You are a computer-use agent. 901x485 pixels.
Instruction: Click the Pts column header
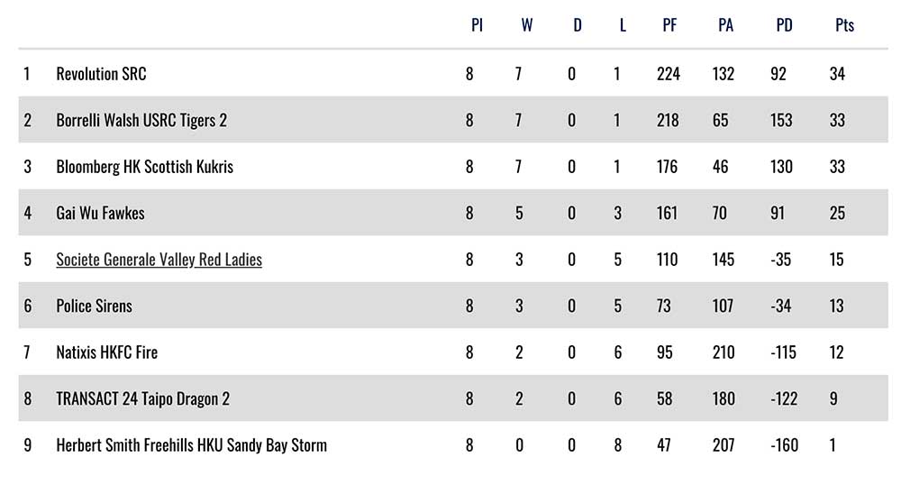click(844, 25)
